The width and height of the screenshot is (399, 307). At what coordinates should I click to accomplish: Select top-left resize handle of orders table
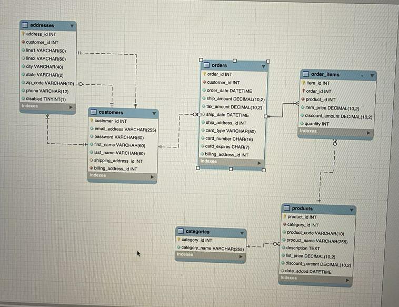click(201, 60)
